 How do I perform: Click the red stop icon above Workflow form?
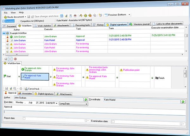[15, 59]
